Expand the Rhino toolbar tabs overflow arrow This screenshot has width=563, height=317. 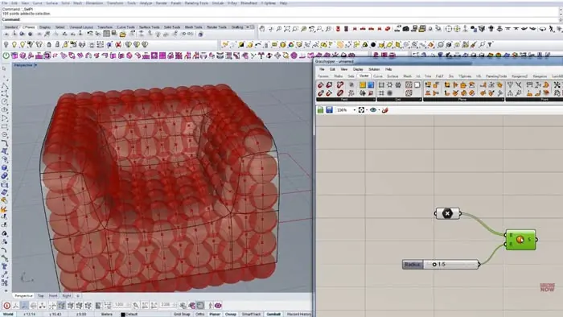pyautogui.click(x=248, y=27)
